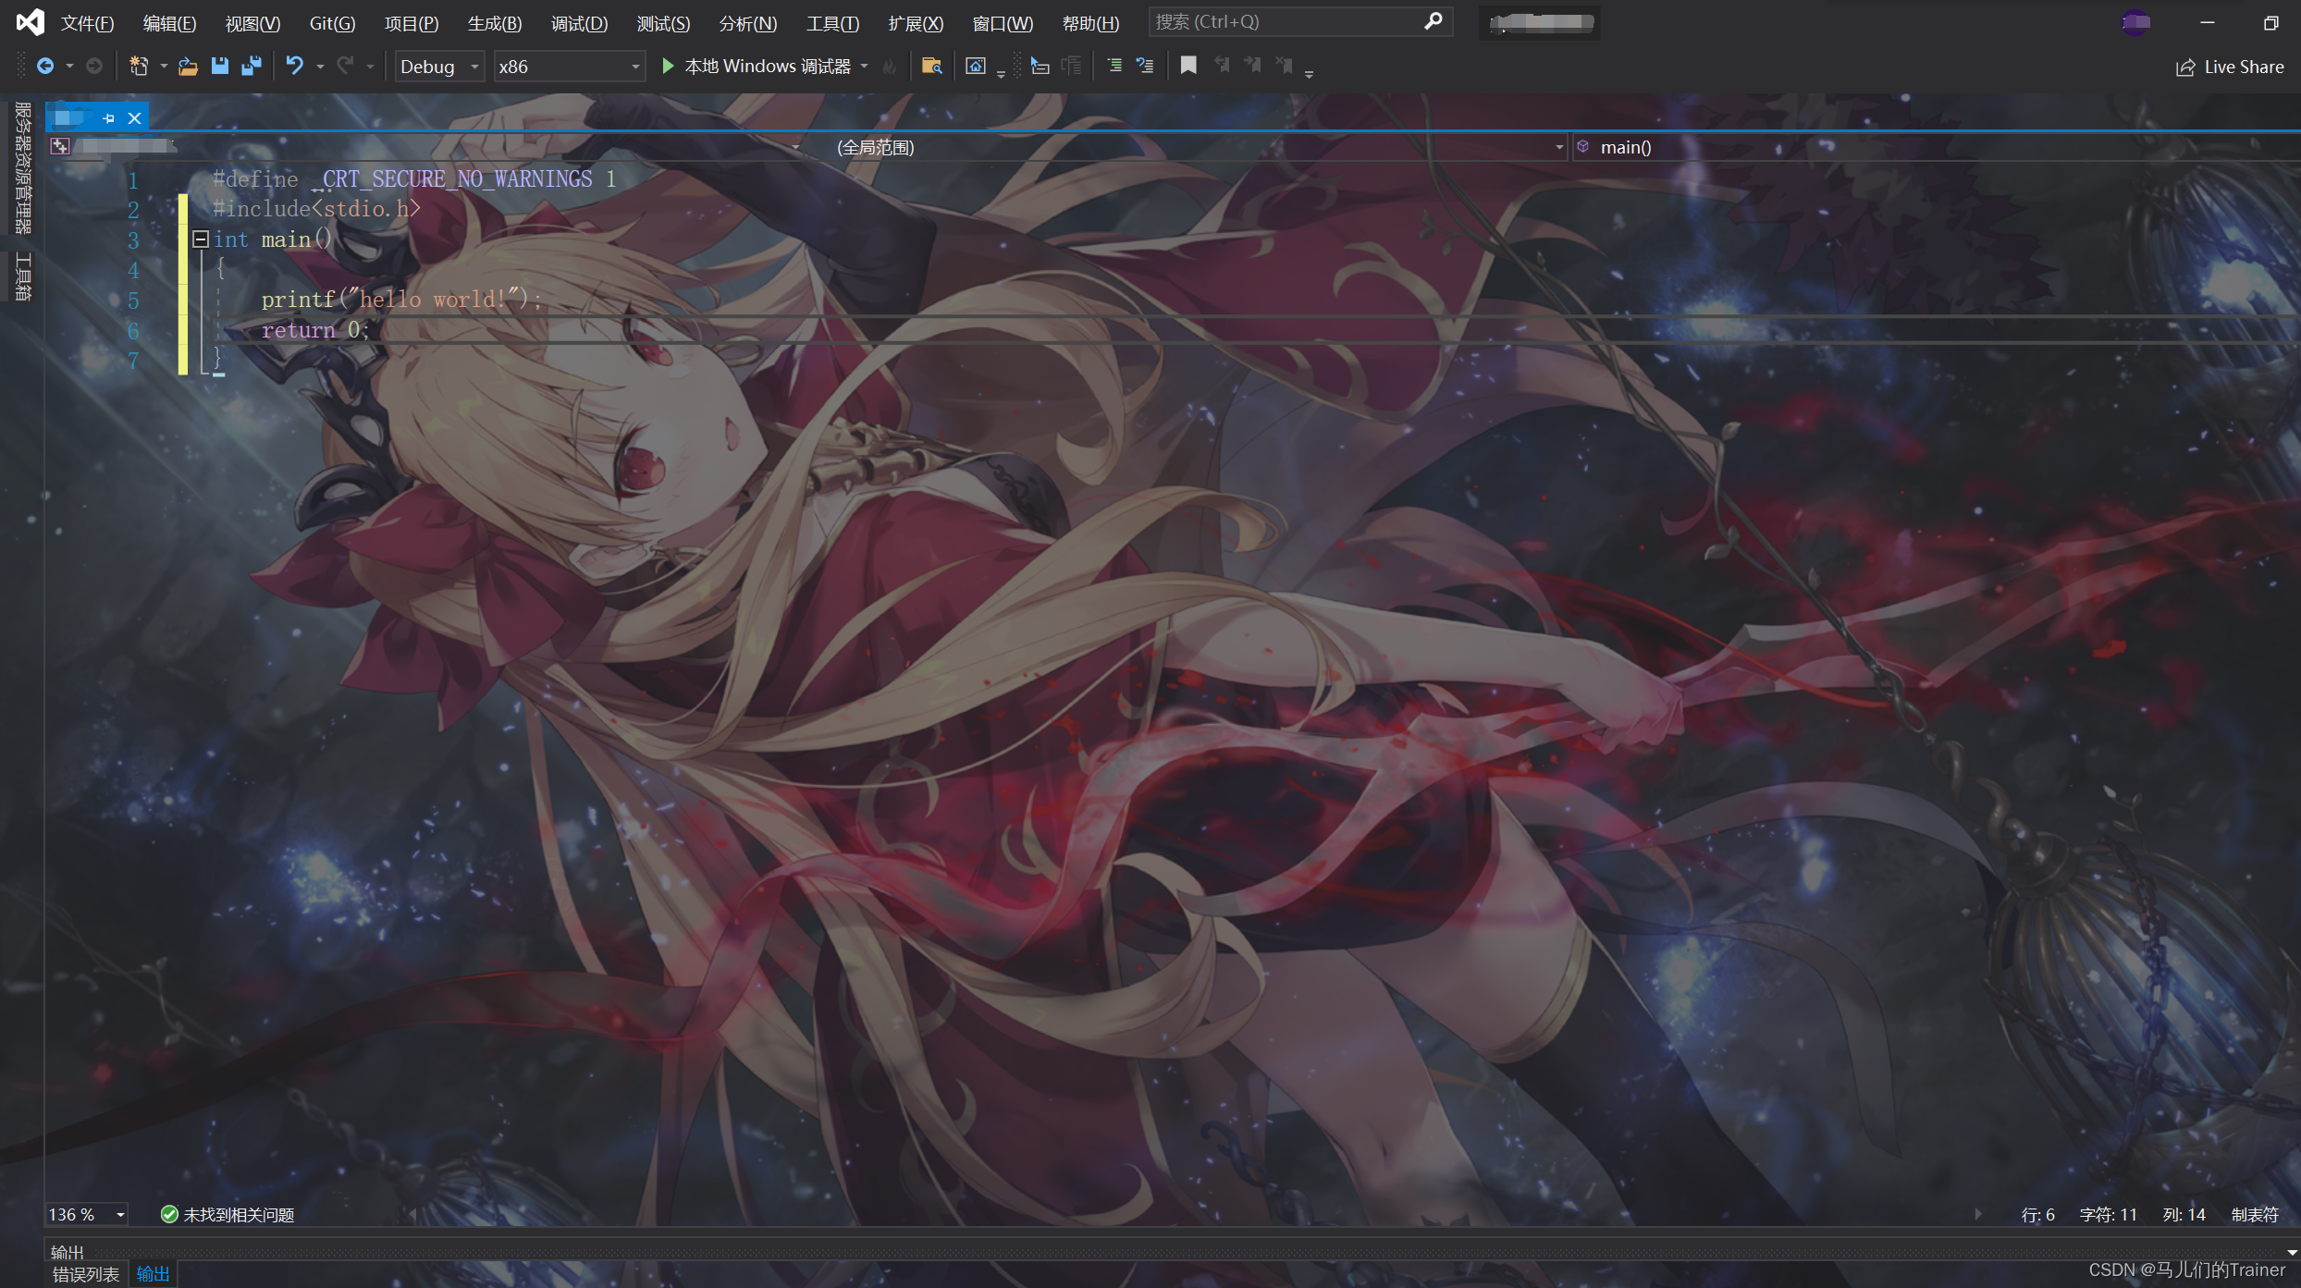Viewport: 2301px width, 1288px height.
Task: Click the hot reload flame icon
Action: coord(890,66)
